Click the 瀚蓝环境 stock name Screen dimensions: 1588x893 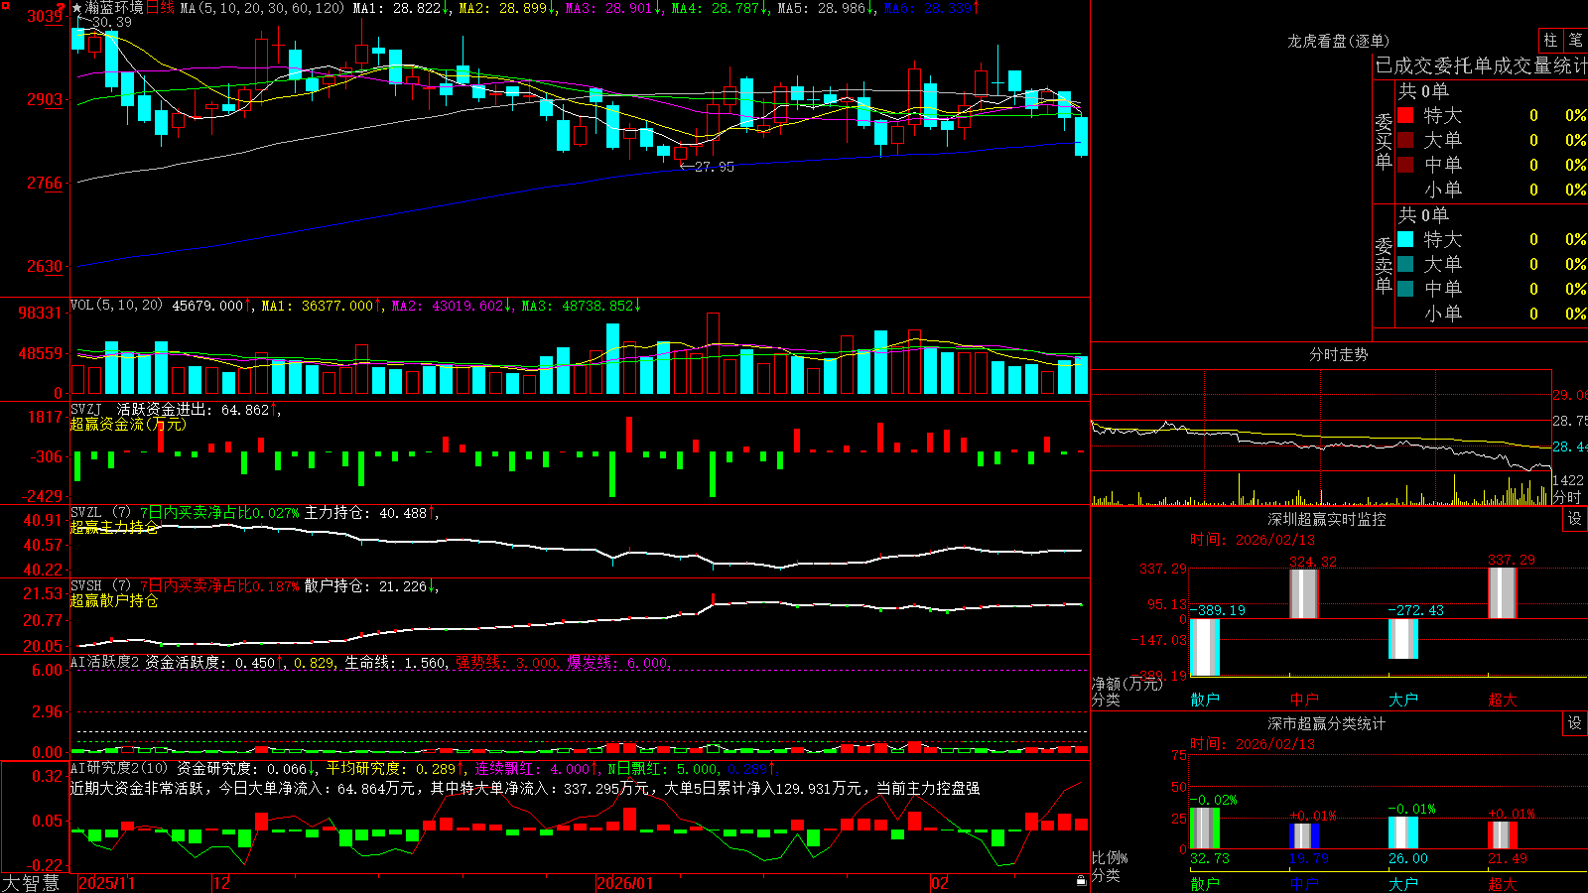coord(114,8)
